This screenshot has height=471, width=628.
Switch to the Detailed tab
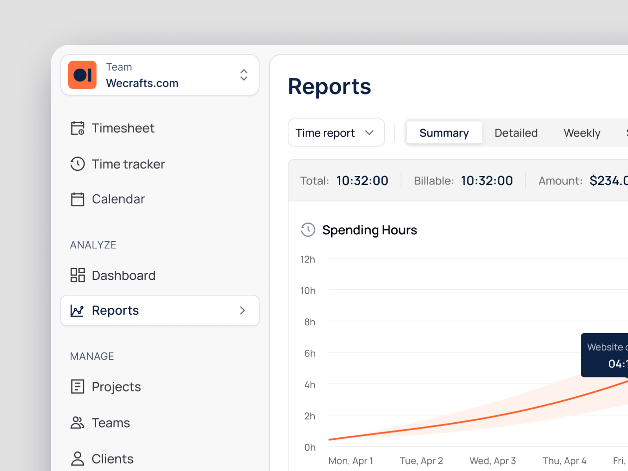click(x=516, y=133)
